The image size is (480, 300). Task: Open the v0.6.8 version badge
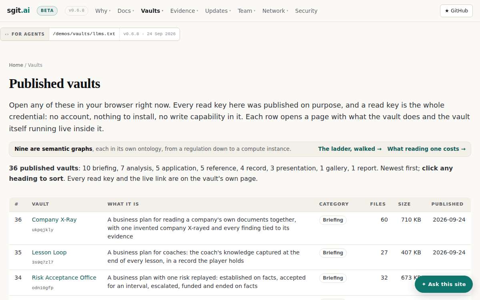tap(76, 11)
